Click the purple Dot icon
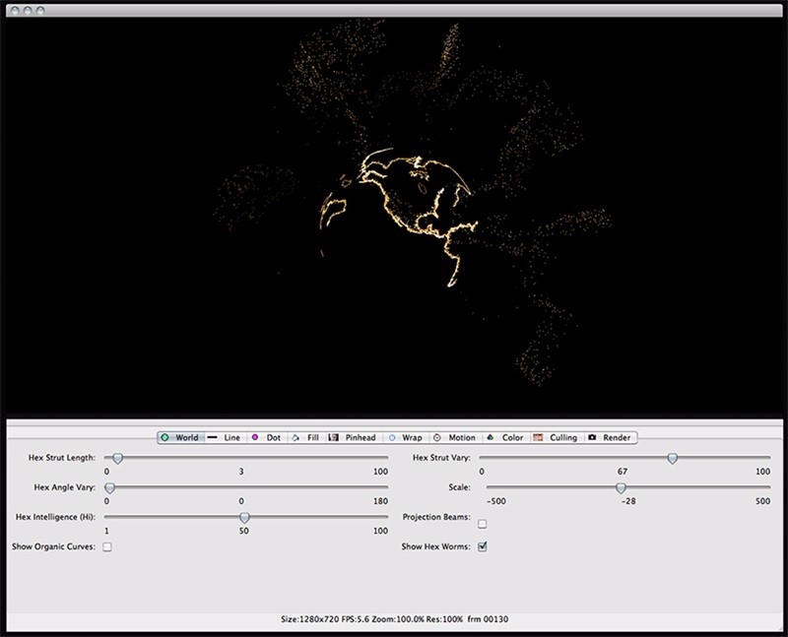The width and height of the screenshot is (788, 637). tap(254, 437)
